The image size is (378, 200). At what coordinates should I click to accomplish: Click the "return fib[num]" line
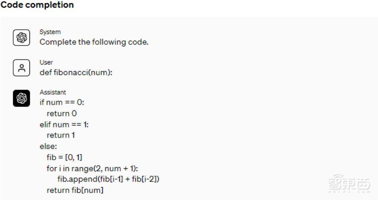coord(75,190)
